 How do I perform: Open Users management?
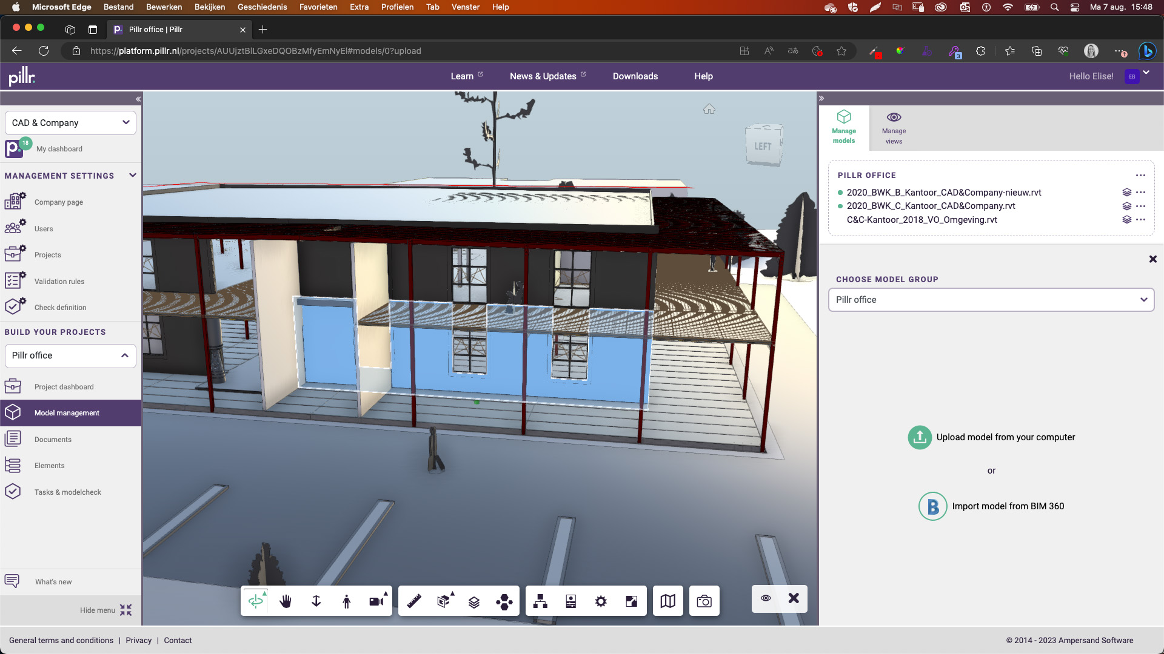[44, 229]
